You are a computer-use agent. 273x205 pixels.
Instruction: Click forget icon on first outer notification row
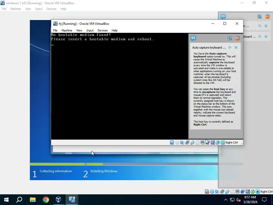click(x=260, y=26)
